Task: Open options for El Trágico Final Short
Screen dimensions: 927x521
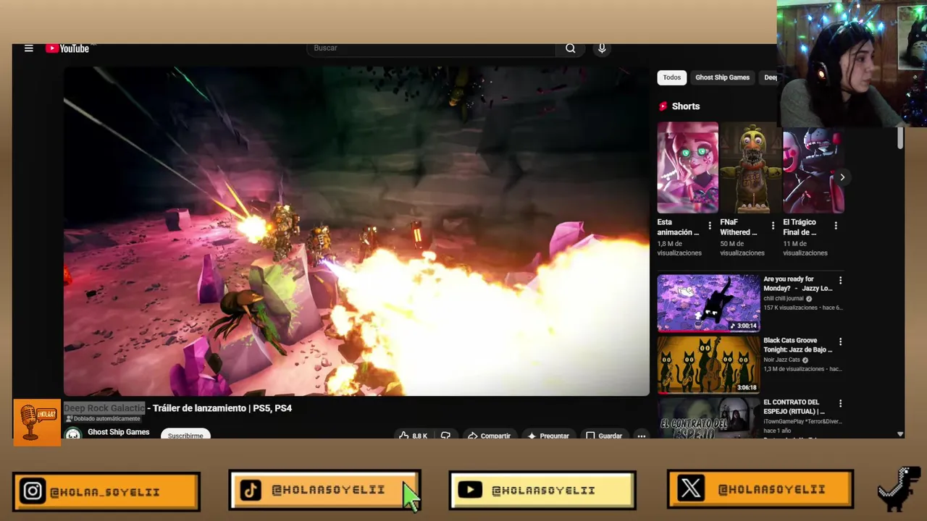Action: (836, 226)
